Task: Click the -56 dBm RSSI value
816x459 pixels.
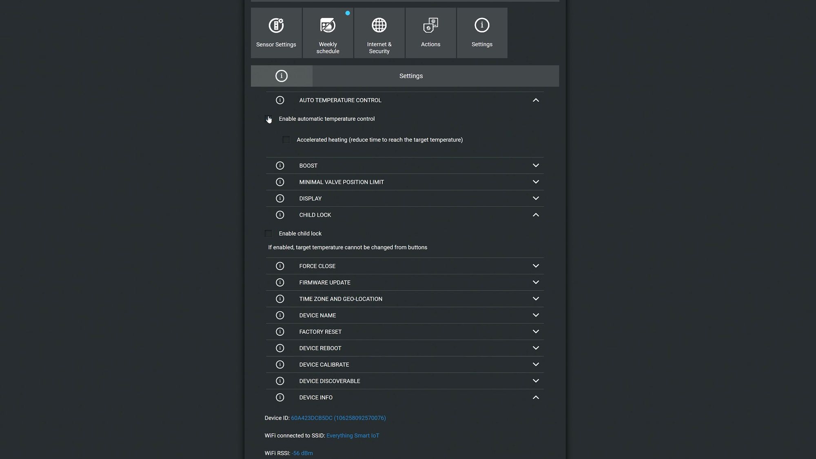Action: (302, 453)
